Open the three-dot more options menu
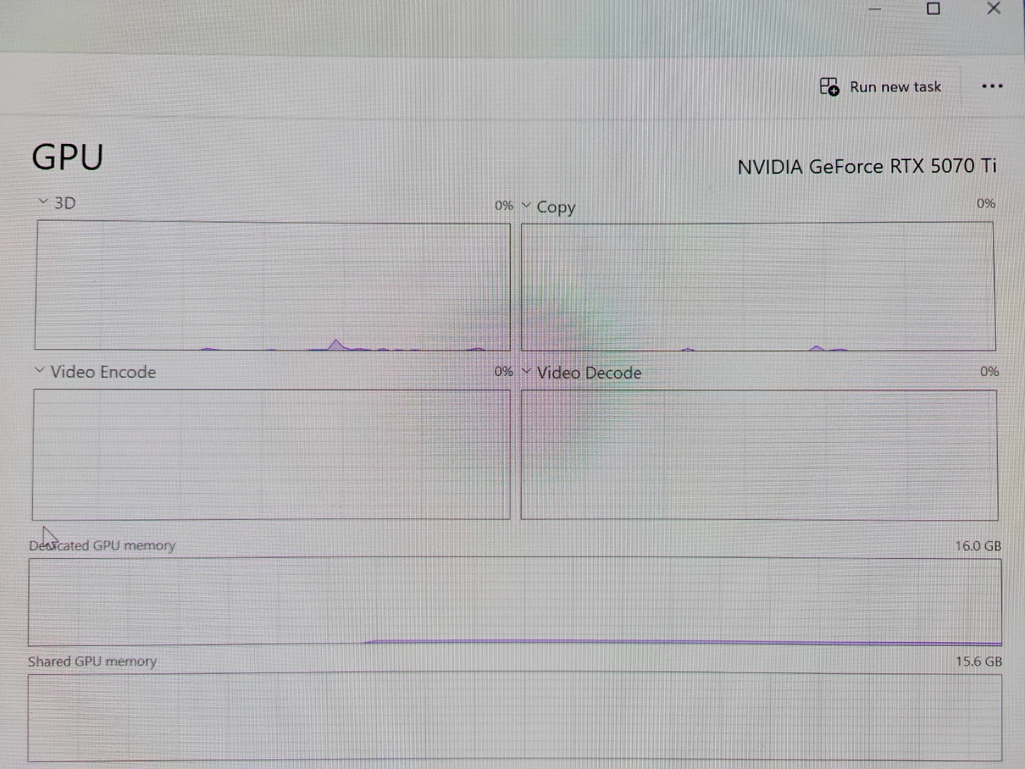 pos(992,86)
